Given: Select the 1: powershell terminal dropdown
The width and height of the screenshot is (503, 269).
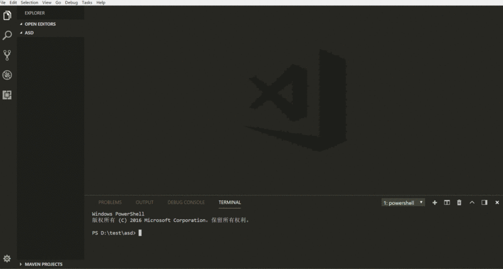Looking at the screenshot, I should coord(403,202).
